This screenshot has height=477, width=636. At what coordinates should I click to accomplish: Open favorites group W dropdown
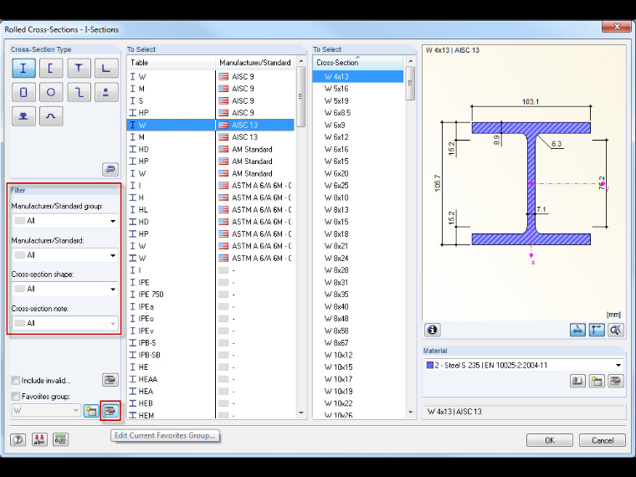(x=46, y=411)
